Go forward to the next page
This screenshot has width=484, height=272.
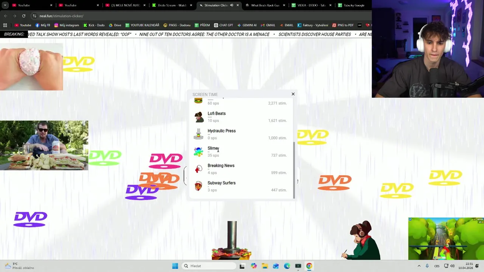(x=14, y=16)
